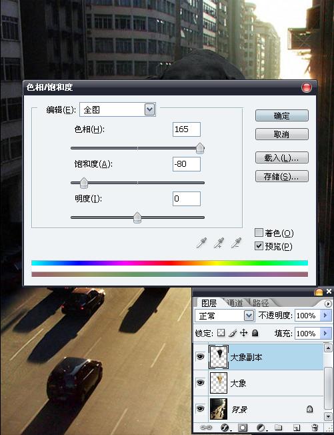Click the 确定 button
This screenshot has width=334, height=435.
281,115
